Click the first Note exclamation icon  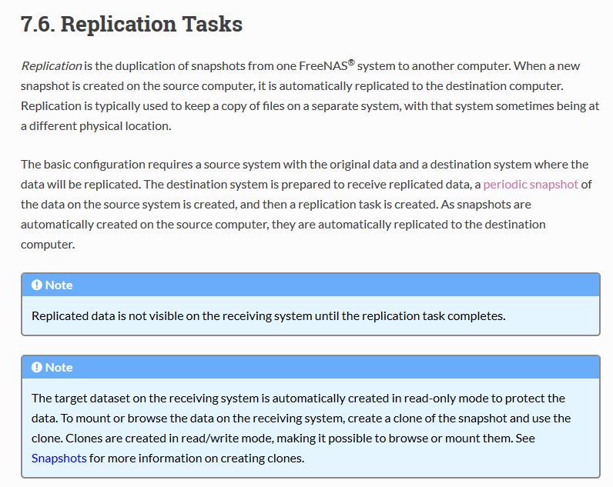(x=37, y=285)
